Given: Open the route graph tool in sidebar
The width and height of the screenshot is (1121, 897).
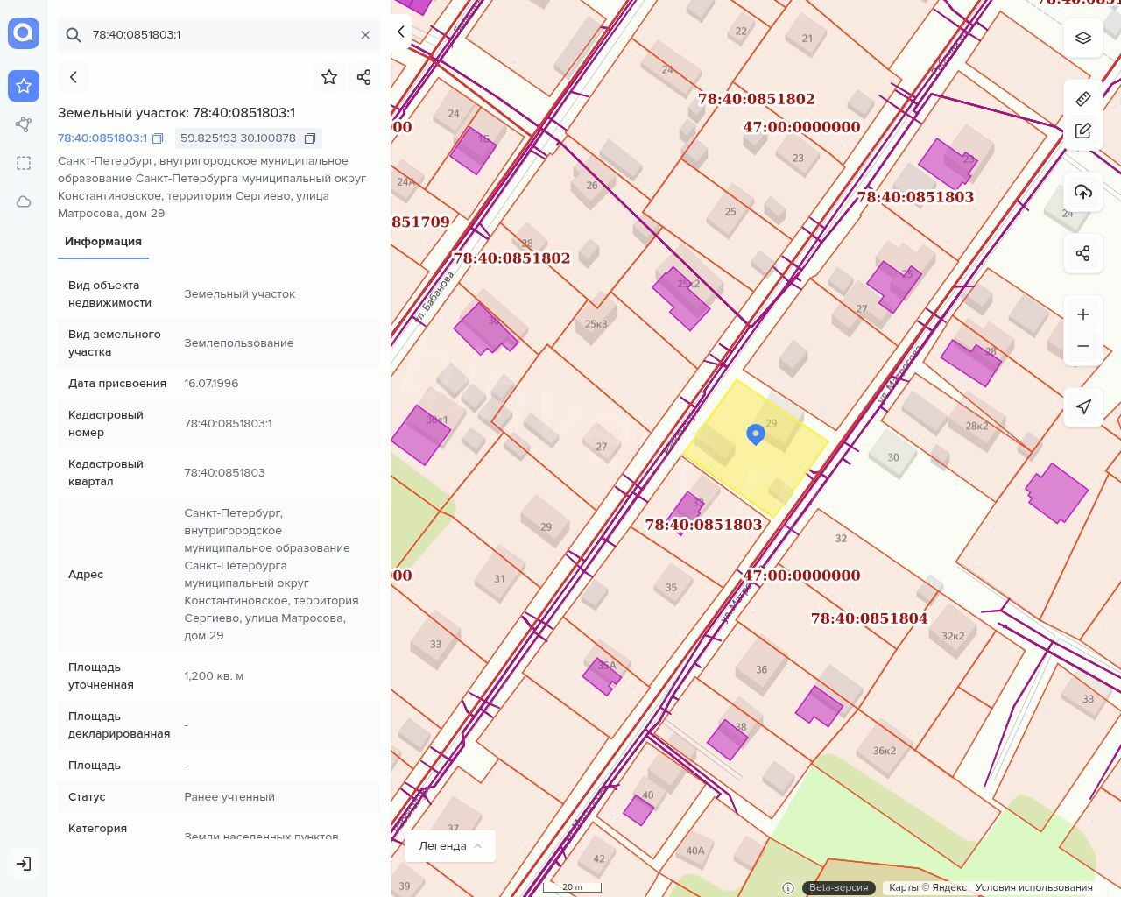Looking at the screenshot, I should point(24,124).
